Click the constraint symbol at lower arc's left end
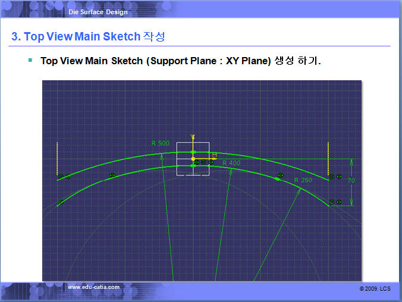The image size is (402, 302). pos(60,202)
